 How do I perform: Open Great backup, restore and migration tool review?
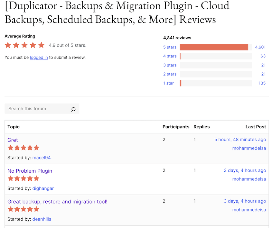[57, 201]
